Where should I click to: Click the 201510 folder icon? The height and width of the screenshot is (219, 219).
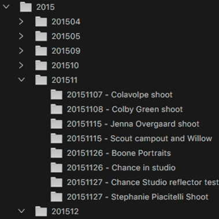coord(41,65)
